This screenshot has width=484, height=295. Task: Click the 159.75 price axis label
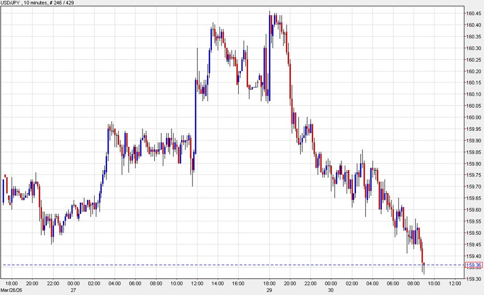473,175
